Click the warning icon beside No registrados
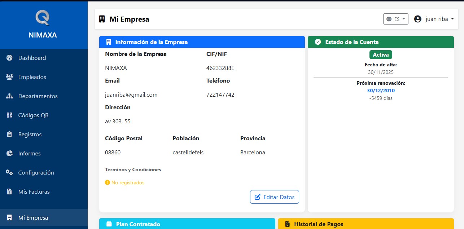 click(x=107, y=182)
